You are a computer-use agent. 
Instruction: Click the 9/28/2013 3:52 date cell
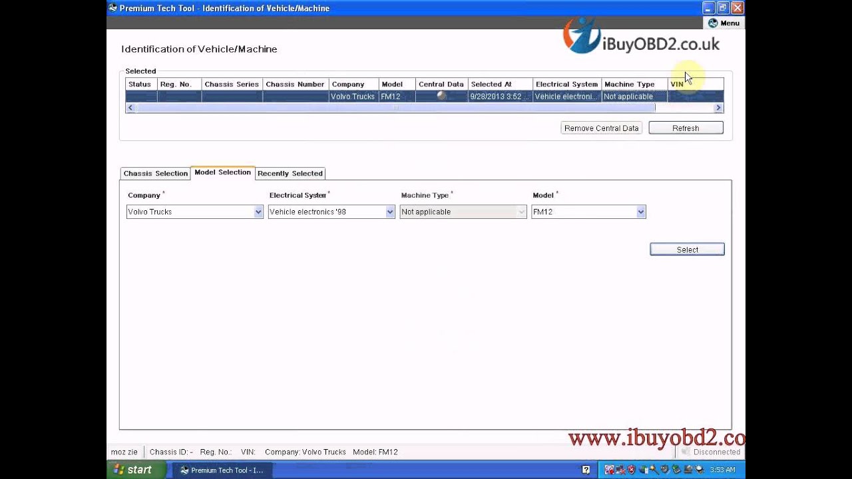[500, 96]
